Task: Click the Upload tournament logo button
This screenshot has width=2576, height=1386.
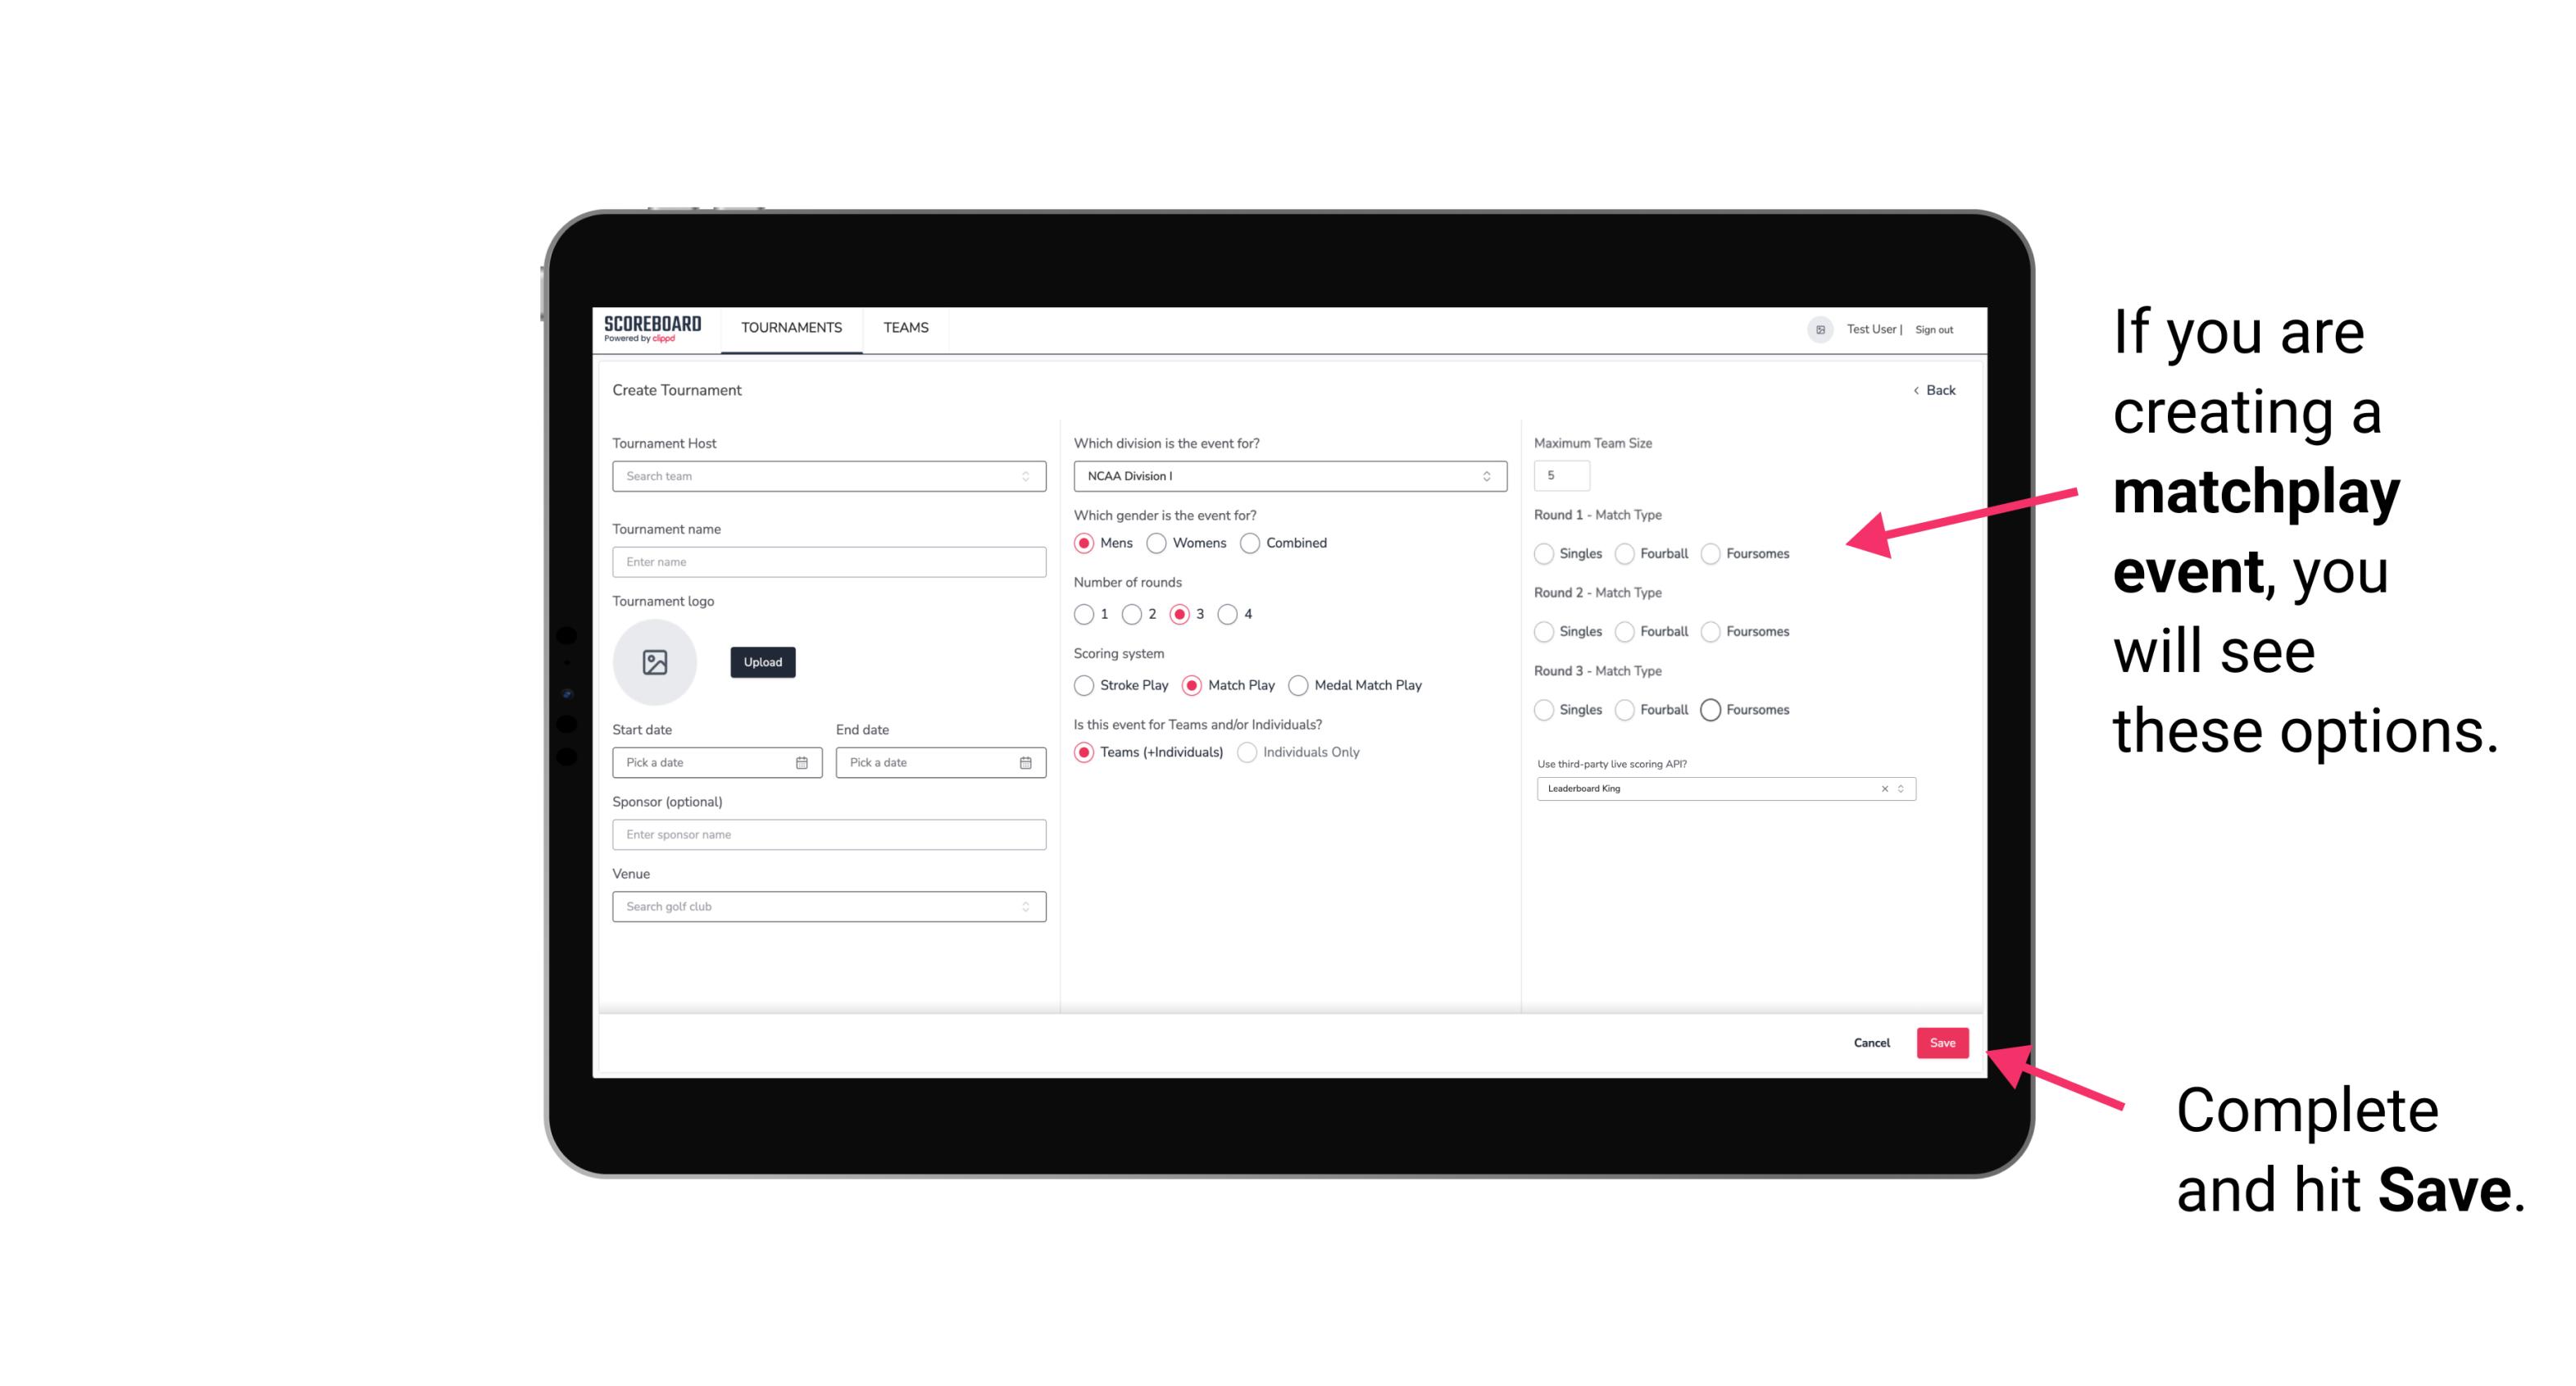Action: pyautogui.click(x=762, y=662)
